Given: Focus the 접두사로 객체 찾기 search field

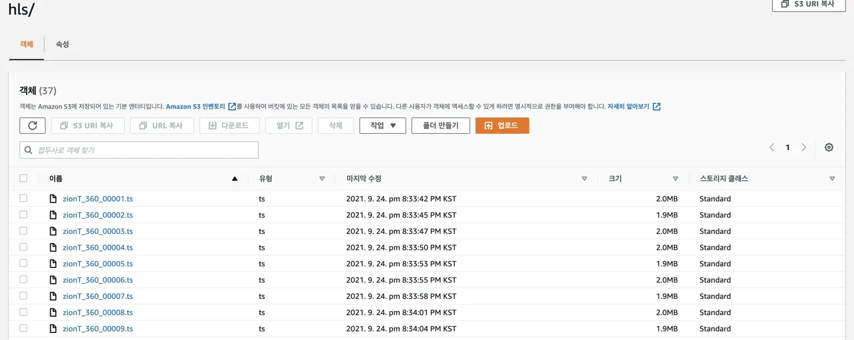Looking at the screenshot, I should pyautogui.click(x=139, y=150).
